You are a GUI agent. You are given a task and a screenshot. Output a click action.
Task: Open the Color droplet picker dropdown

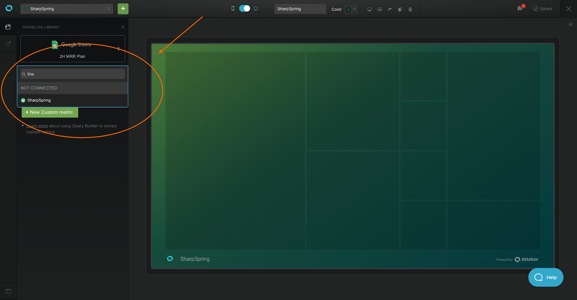click(351, 9)
